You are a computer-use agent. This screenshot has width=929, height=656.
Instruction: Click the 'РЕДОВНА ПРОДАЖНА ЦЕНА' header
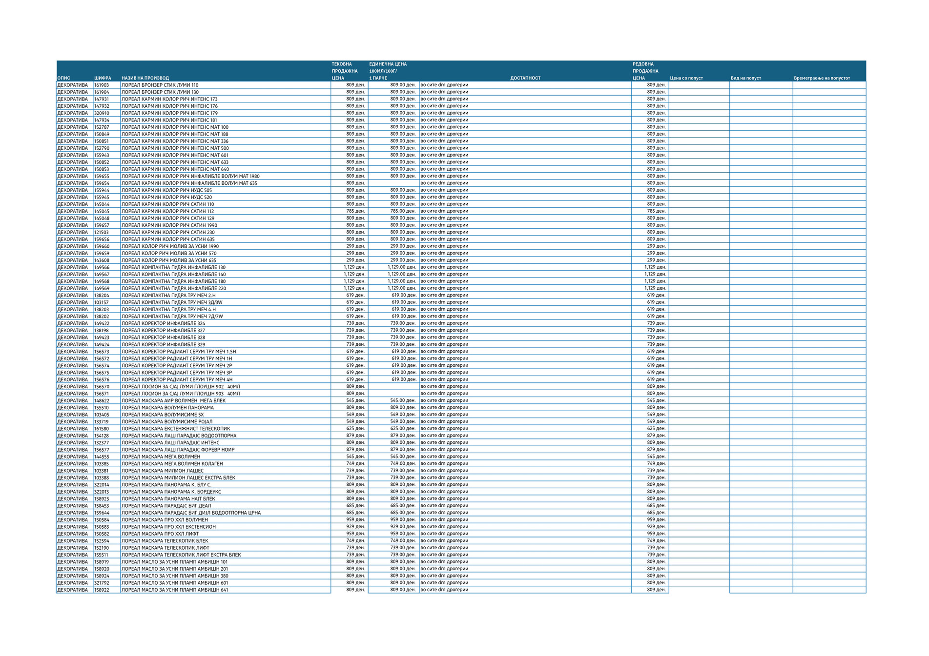pos(645,71)
